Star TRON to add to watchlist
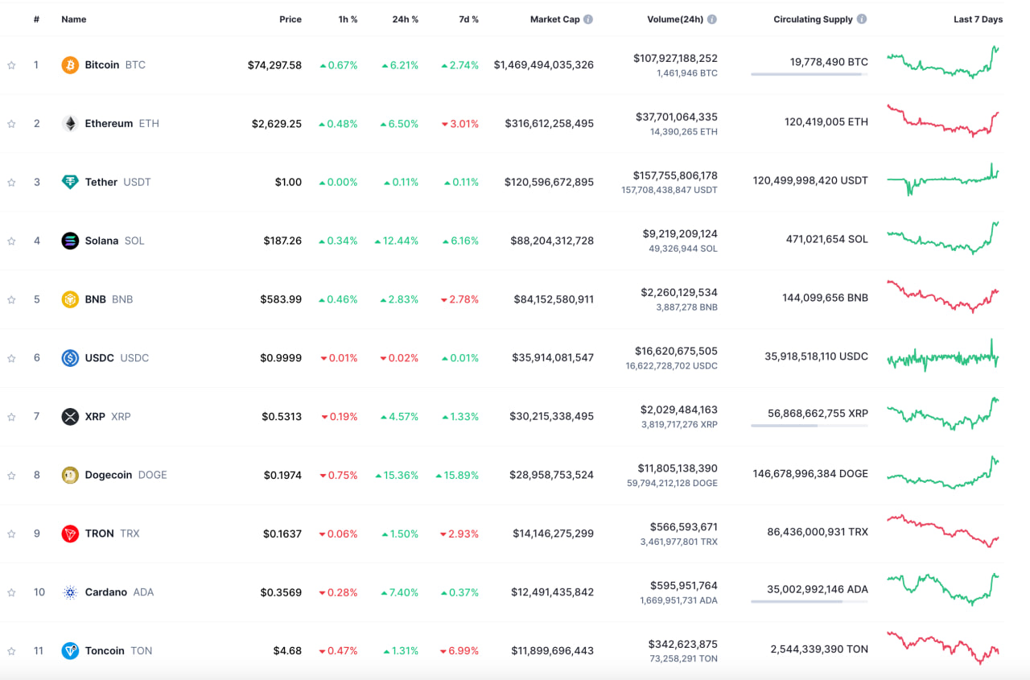Screen dimensions: 1030x680 coord(11,534)
